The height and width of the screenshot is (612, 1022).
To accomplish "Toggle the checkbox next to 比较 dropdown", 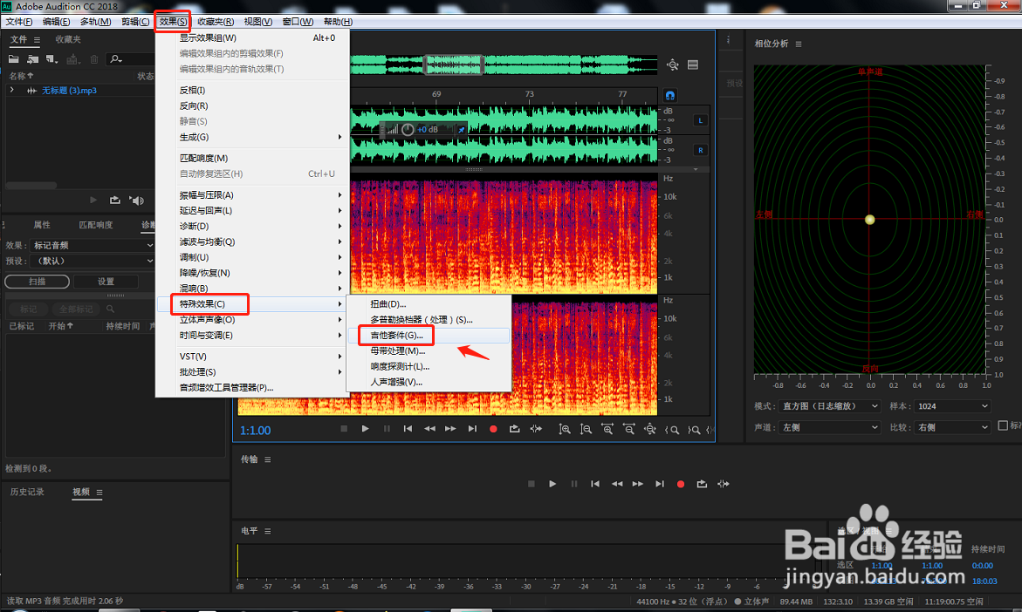I will pos(1003,425).
